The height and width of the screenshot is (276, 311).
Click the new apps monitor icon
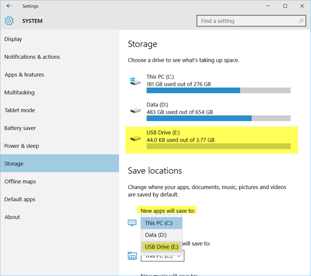132,223
